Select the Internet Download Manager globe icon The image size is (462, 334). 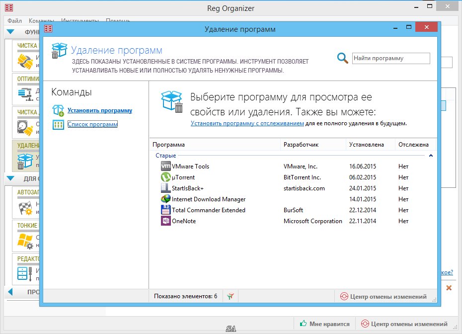pyautogui.click(x=165, y=199)
